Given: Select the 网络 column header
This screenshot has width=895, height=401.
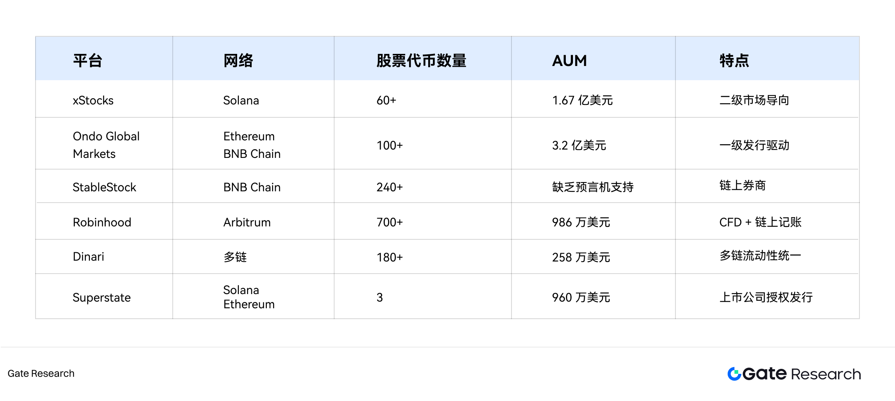Looking at the screenshot, I should 238,61.
